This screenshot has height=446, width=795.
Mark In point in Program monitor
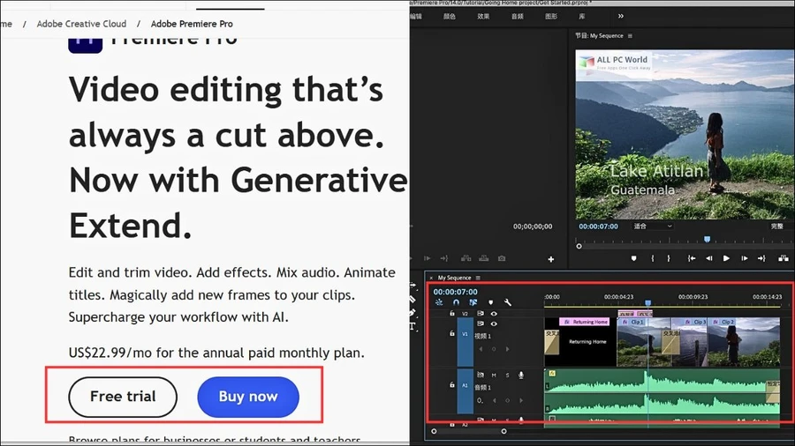(653, 258)
